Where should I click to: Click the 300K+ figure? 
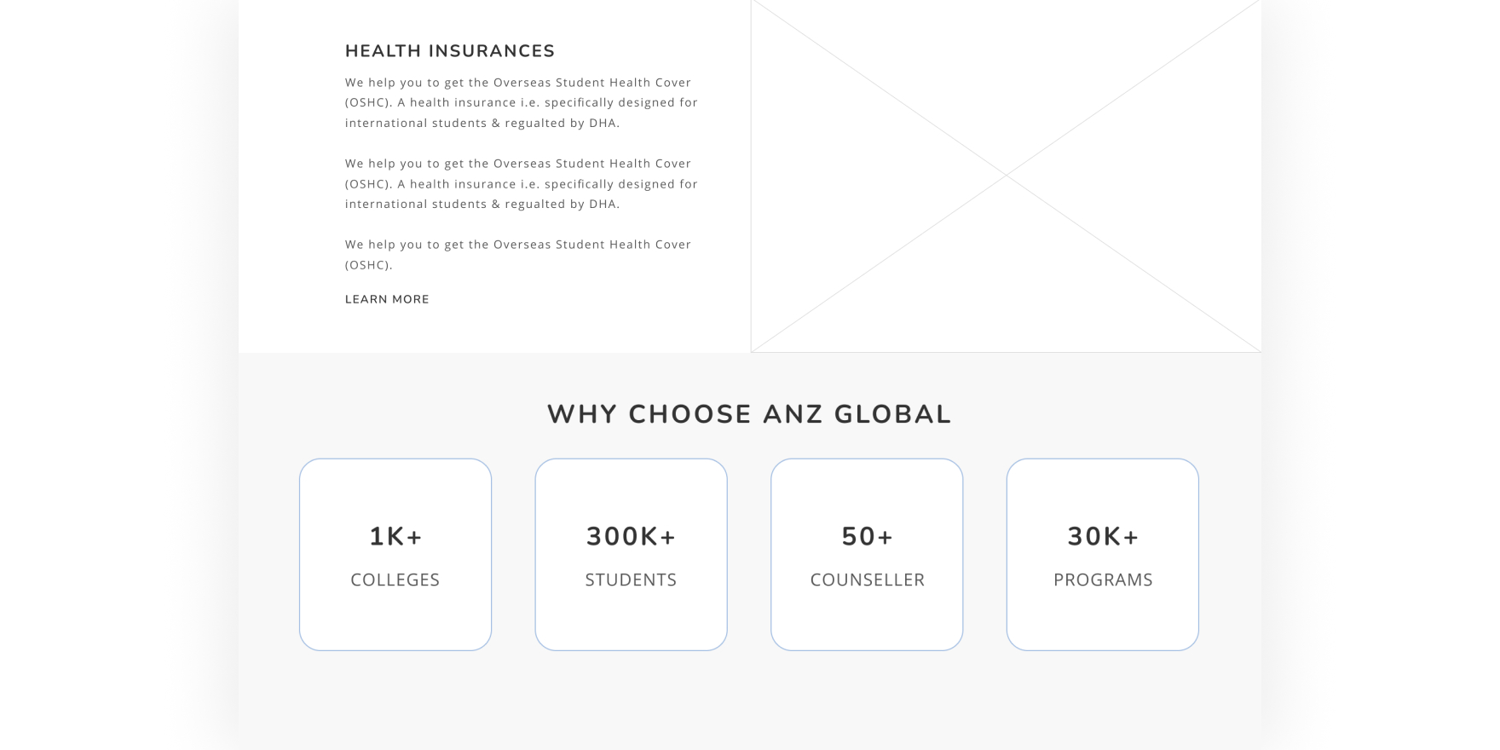pos(631,536)
